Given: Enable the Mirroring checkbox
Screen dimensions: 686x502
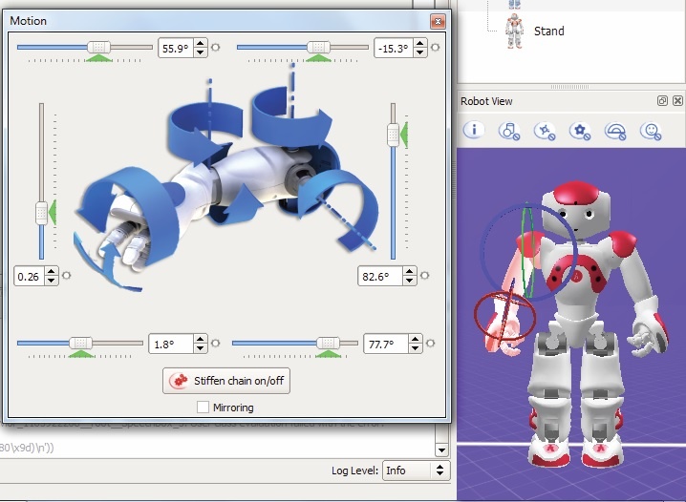Looking at the screenshot, I should pos(203,407).
